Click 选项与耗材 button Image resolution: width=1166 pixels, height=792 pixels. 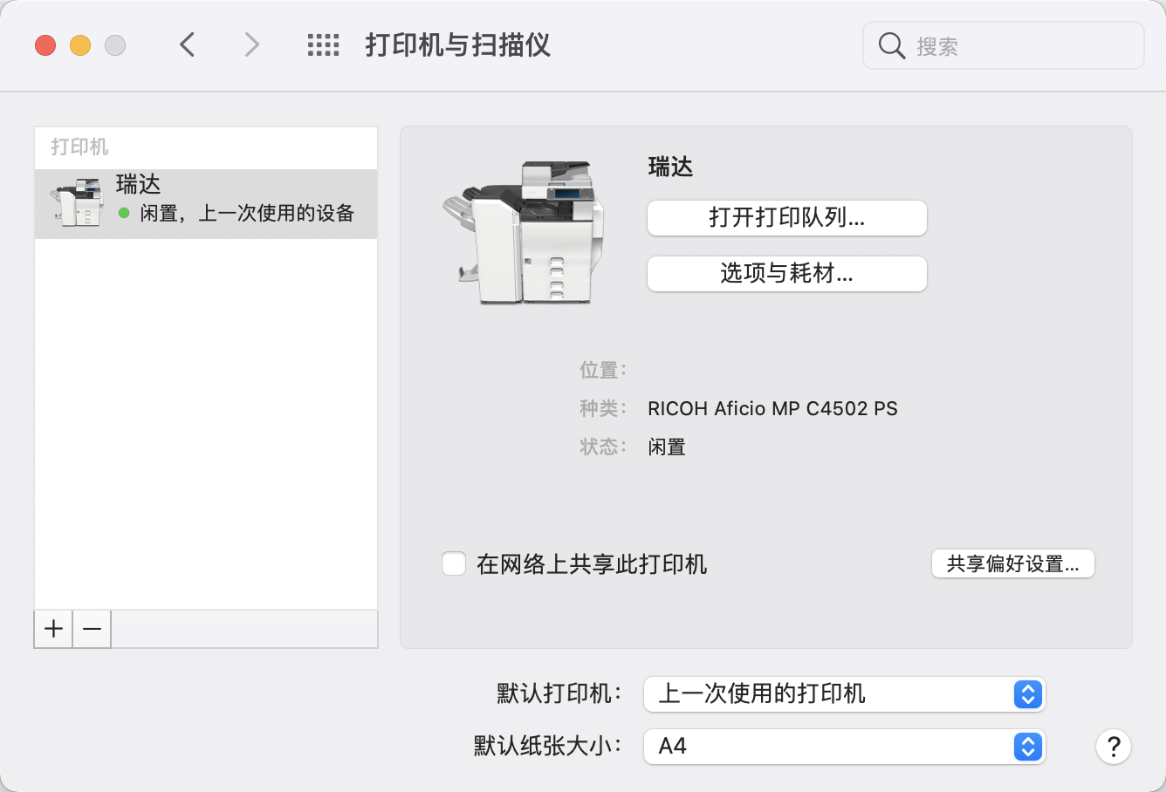coord(786,274)
